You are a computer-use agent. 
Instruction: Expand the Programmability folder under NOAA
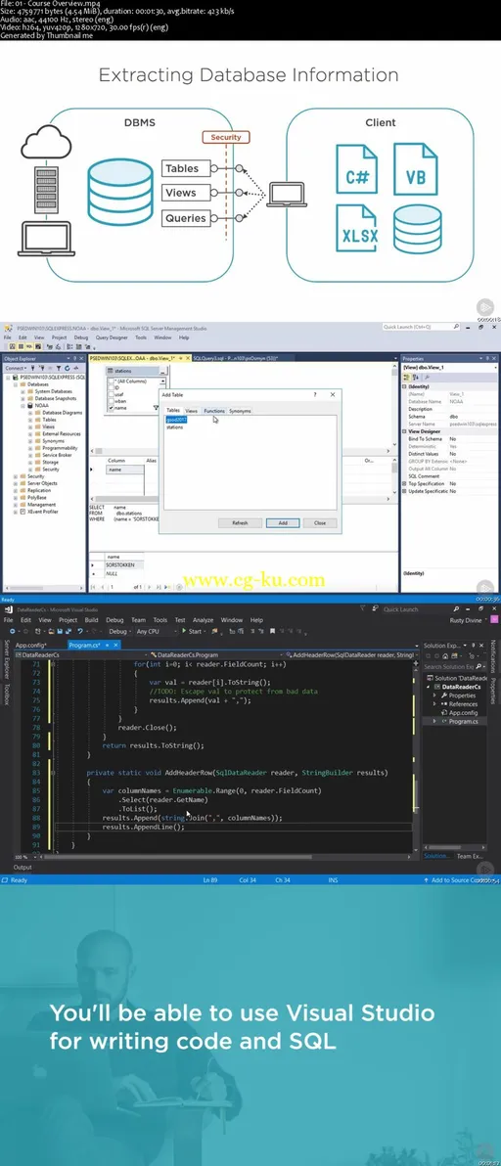(x=30, y=448)
